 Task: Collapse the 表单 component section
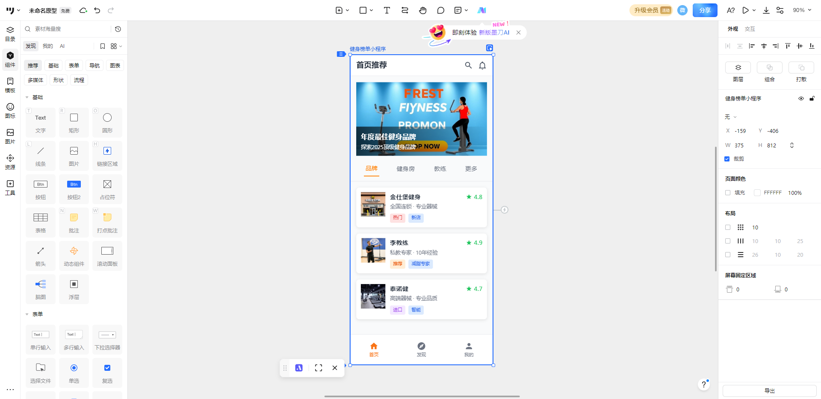pos(27,314)
